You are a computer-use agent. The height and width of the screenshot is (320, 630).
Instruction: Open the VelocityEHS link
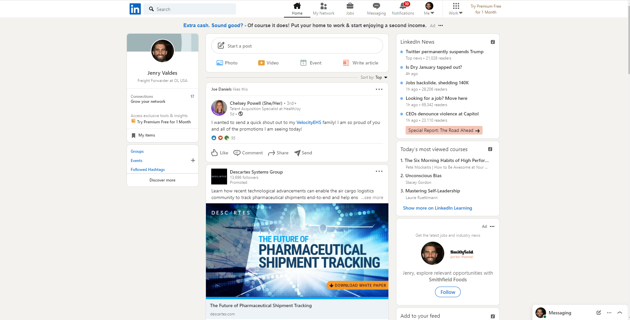(x=309, y=122)
